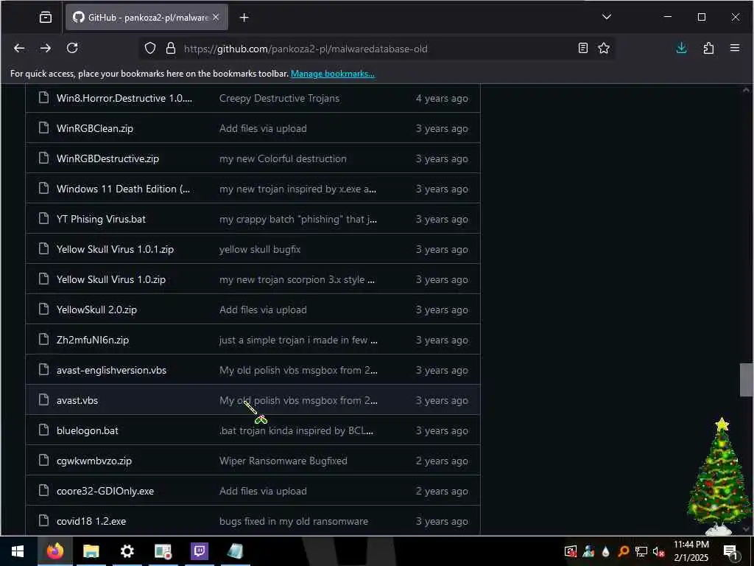Open commit 'Wiper Ransomware Bugfixed'
The width and height of the screenshot is (754, 566).
coord(283,461)
